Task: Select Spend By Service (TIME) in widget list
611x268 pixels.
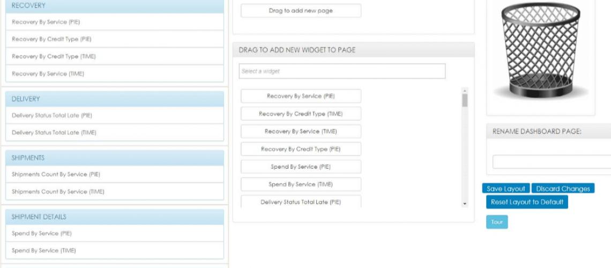Action: click(x=301, y=184)
